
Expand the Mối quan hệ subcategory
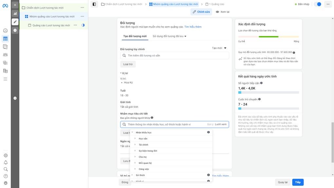(x=135, y=163)
